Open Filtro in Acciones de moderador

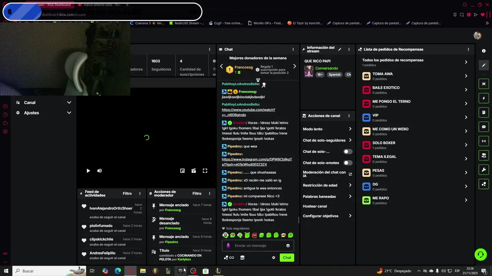coord(197,194)
